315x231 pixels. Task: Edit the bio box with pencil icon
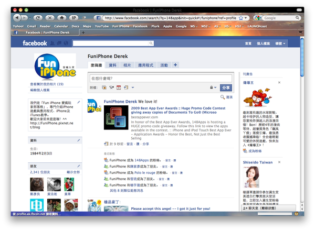coord(79,102)
